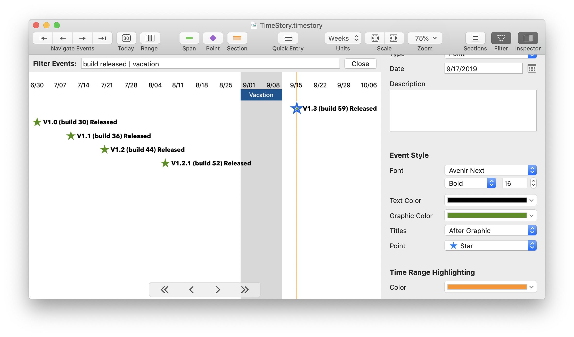Screen dimensions: 574x337
Task: Click the Today calendar toolbar icon
Action: pos(126,38)
